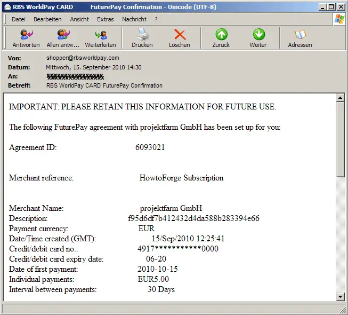The width and height of the screenshot is (348, 315).
Task: Click the Windows flag logo
Action: click(339, 19)
